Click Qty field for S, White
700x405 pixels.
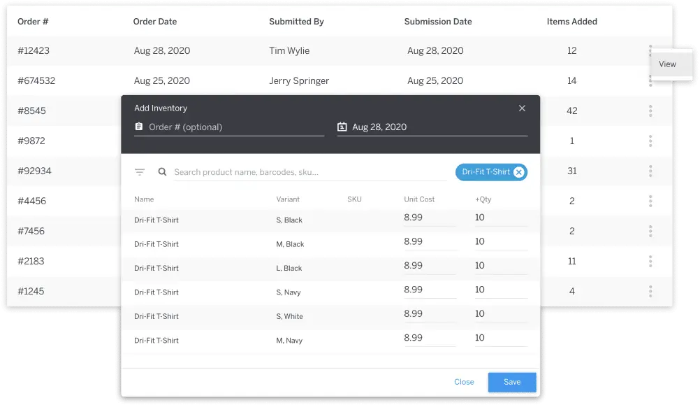501,314
